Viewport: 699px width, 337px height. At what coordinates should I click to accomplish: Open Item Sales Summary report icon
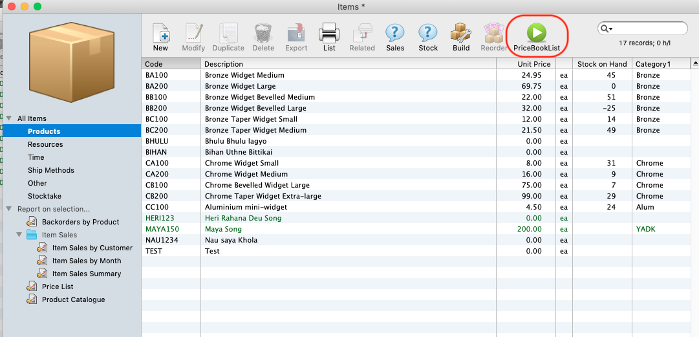click(42, 273)
